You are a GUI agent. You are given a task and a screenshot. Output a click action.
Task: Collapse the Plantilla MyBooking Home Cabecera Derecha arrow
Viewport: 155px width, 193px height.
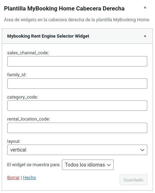click(x=145, y=8)
